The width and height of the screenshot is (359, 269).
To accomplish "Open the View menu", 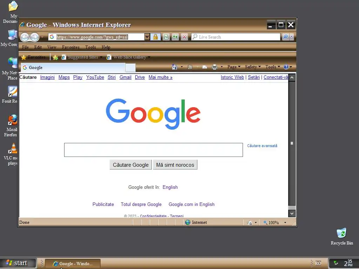I will (52, 47).
